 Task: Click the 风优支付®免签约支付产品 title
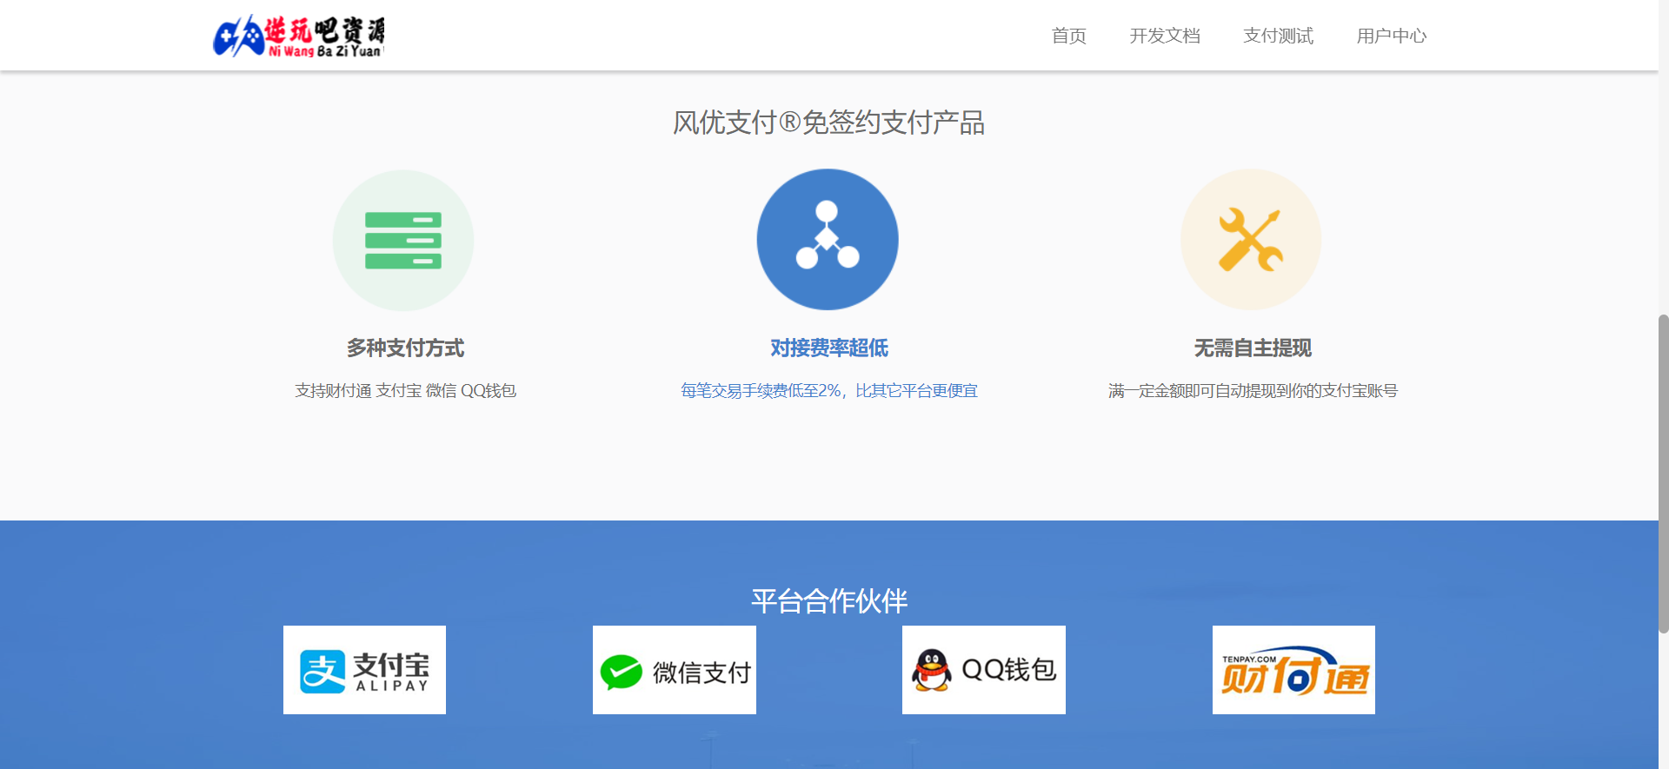[828, 123]
